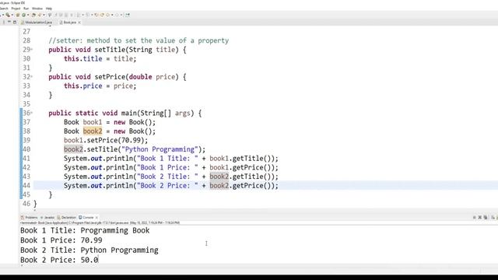This screenshot has height=280, width=498.
Task: Close the Console view tab
Action: pyautogui.click(x=96, y=218)
